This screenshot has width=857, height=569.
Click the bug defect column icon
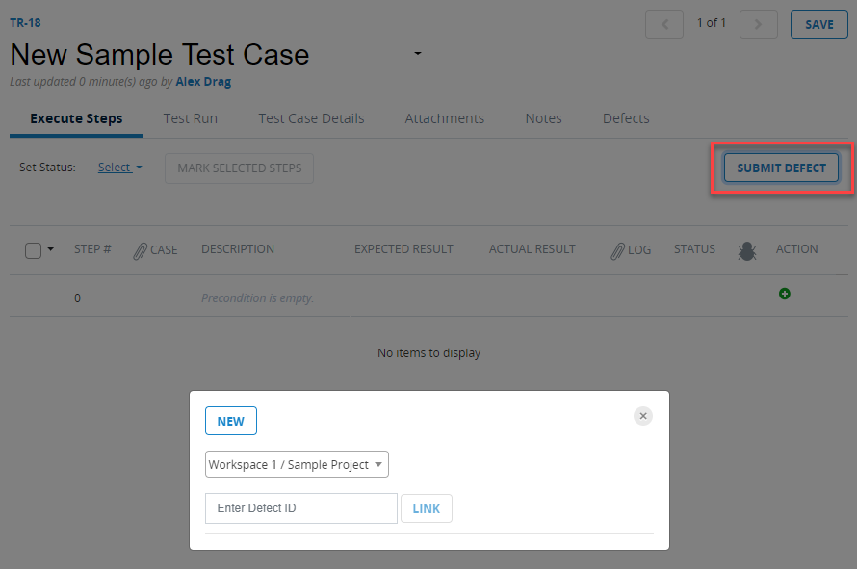pyautogui.click(x=746, y=250)
